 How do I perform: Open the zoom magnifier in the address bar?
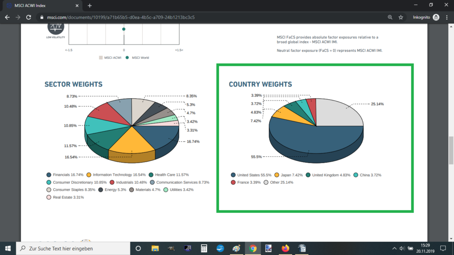pyautogui.click(x=390, y=17)
